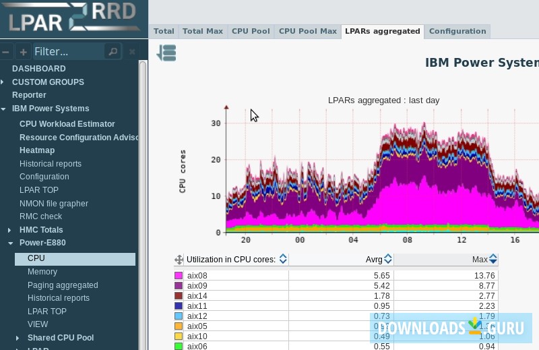Click the LPAR2RRD logo
This screenshot has height=350, width=539.
[73, 19]
